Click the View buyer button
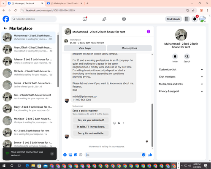Image resolution: width=211 pixels, height=169 pixels. click(85, 48)
